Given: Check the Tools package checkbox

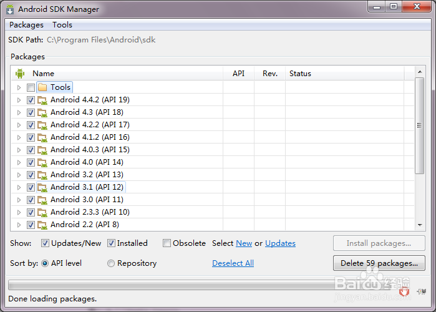Looking at the screenshot, I should tap(31, 87).
